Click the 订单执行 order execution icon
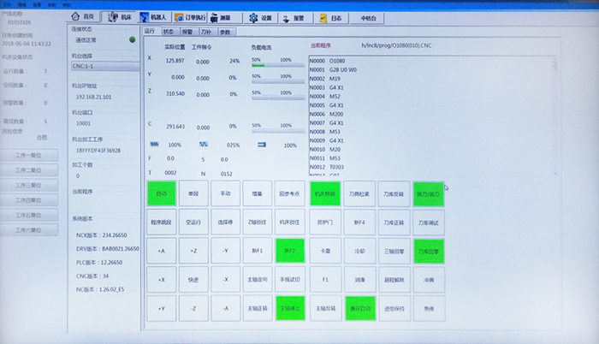Image resolution: width=599 pixels, height=344 pixels. (193, 16)
